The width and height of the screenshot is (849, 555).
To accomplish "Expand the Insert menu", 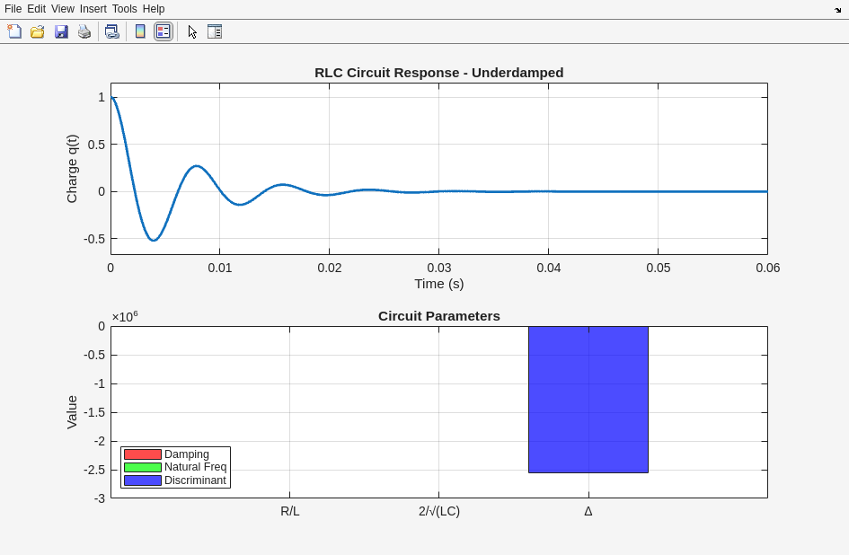I will click(x=93, y=9).
